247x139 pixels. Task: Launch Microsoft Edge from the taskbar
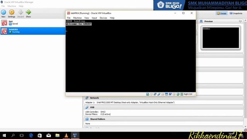[31, 136]
